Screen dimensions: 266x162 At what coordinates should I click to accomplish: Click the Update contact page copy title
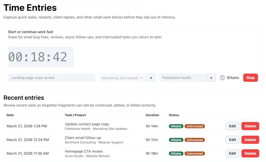pos(87,124)
